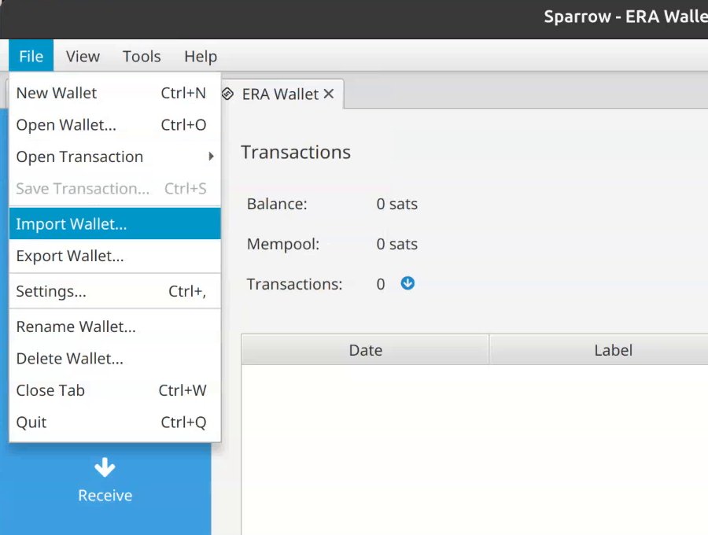This screenshot has height=535, width=708.
Task: Choose New Wallet from File menu
Action: [x=115, y=93]
